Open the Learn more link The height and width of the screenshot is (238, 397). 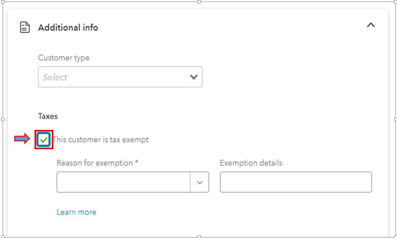77,212
